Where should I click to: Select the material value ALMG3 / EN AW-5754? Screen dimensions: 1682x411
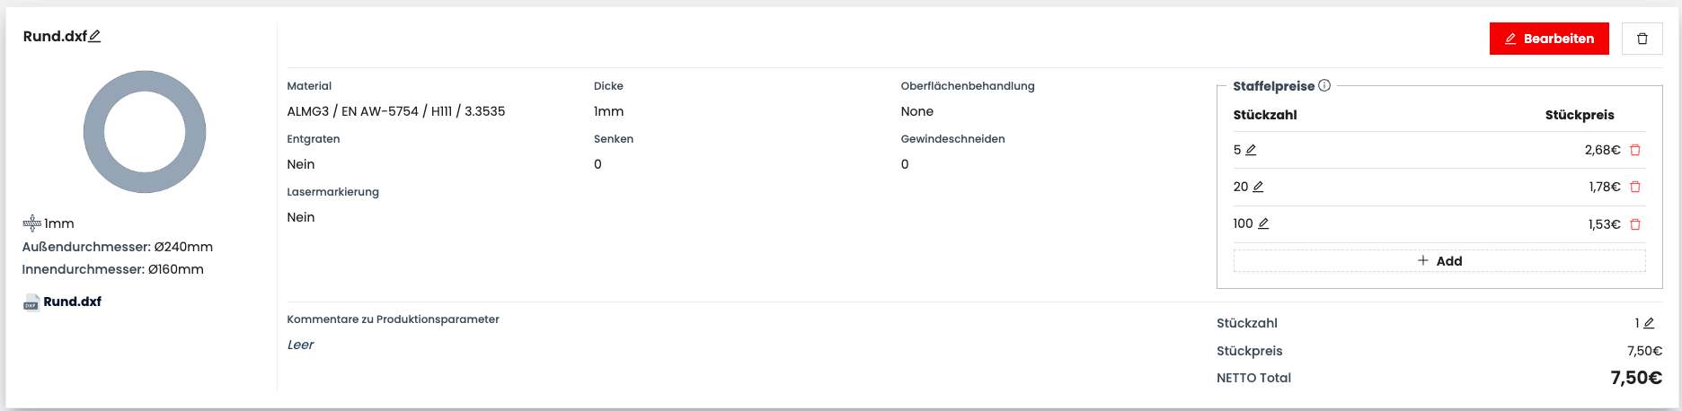click(395, 111)
